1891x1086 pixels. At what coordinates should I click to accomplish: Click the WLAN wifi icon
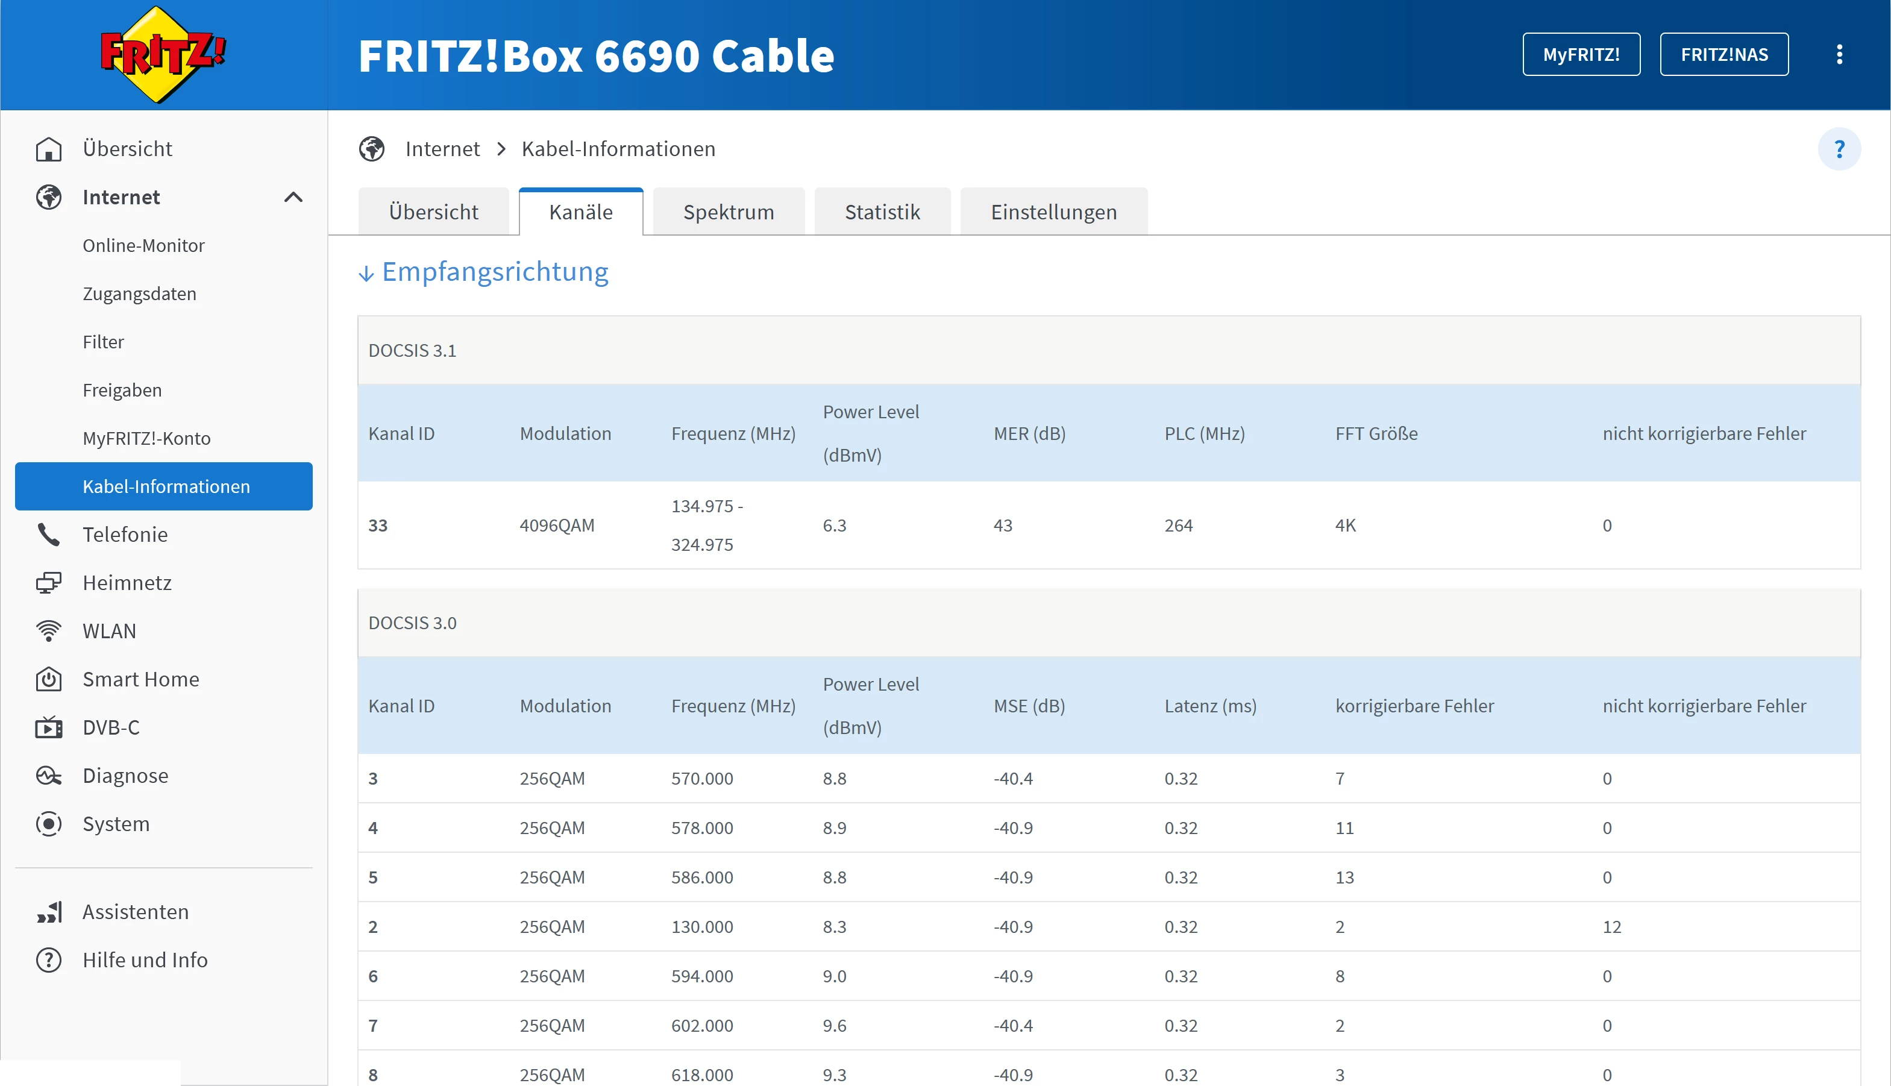pos(48,630)
